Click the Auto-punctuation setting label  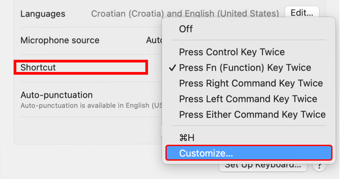click(56, 95)
